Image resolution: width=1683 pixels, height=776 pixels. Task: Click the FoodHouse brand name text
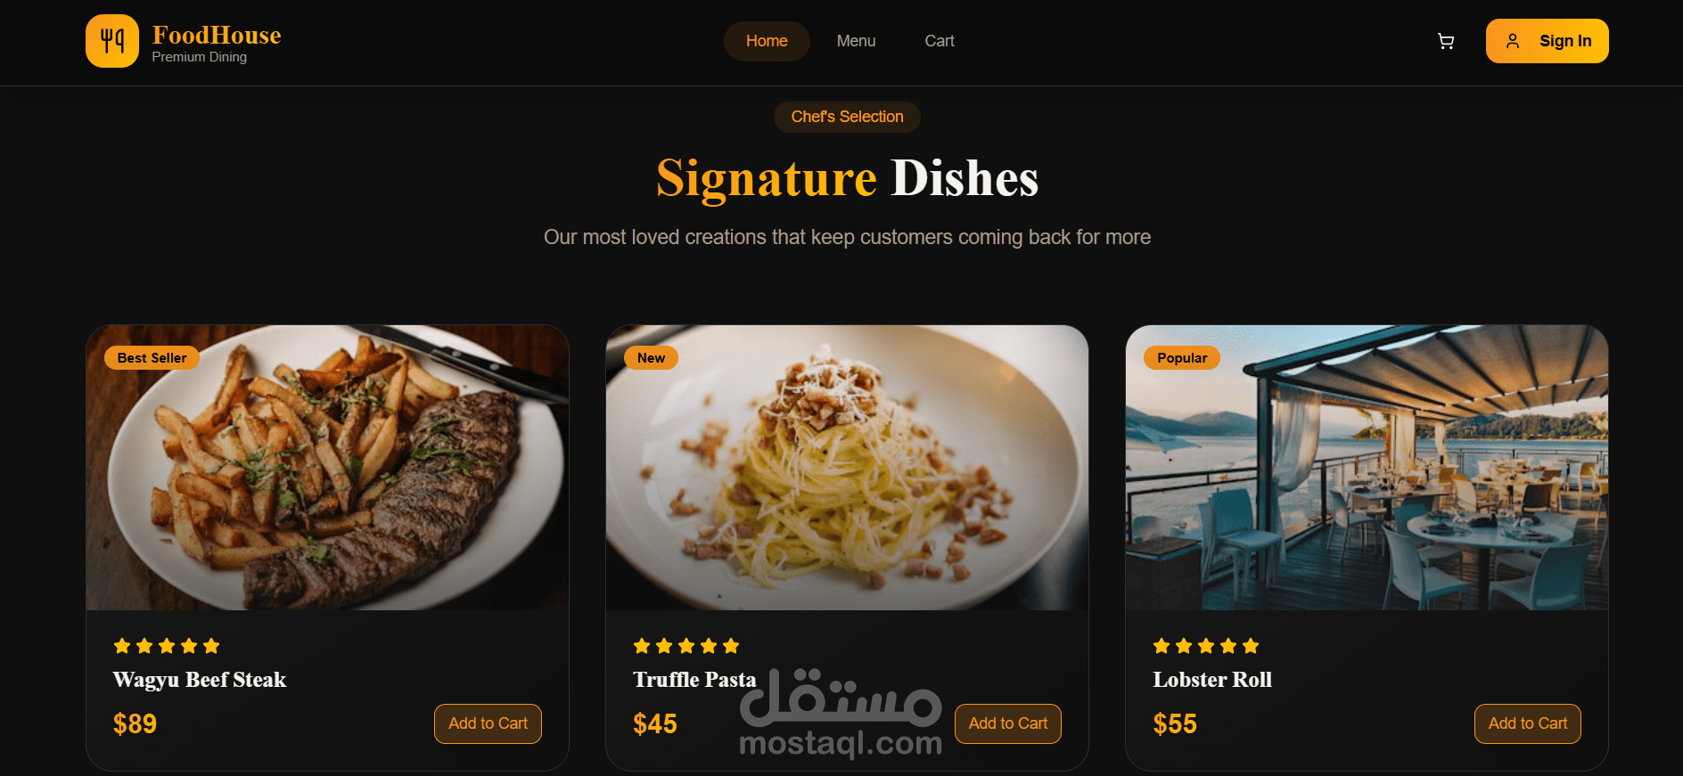click(217, 35)
